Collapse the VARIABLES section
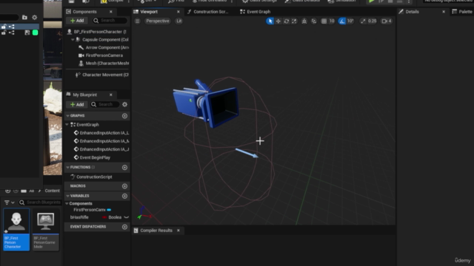The image size is (474, 266). point(67,196)
